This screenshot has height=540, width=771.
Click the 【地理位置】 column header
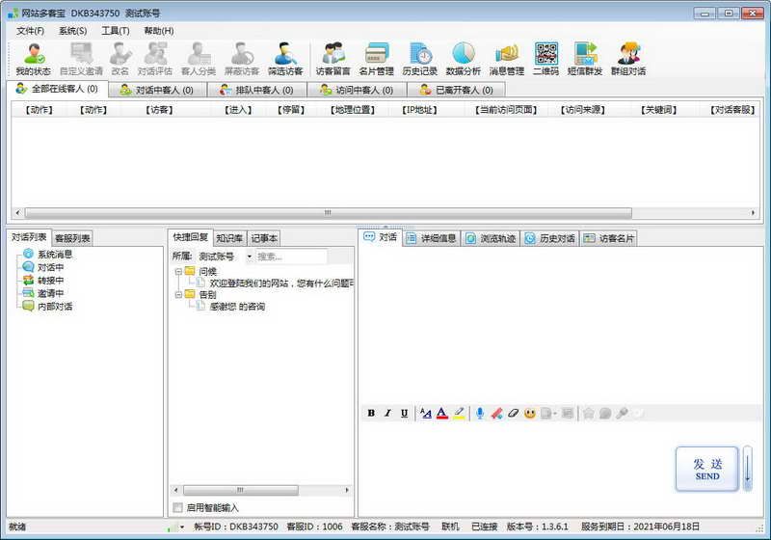pyautogui.click(x=353, y=110)
